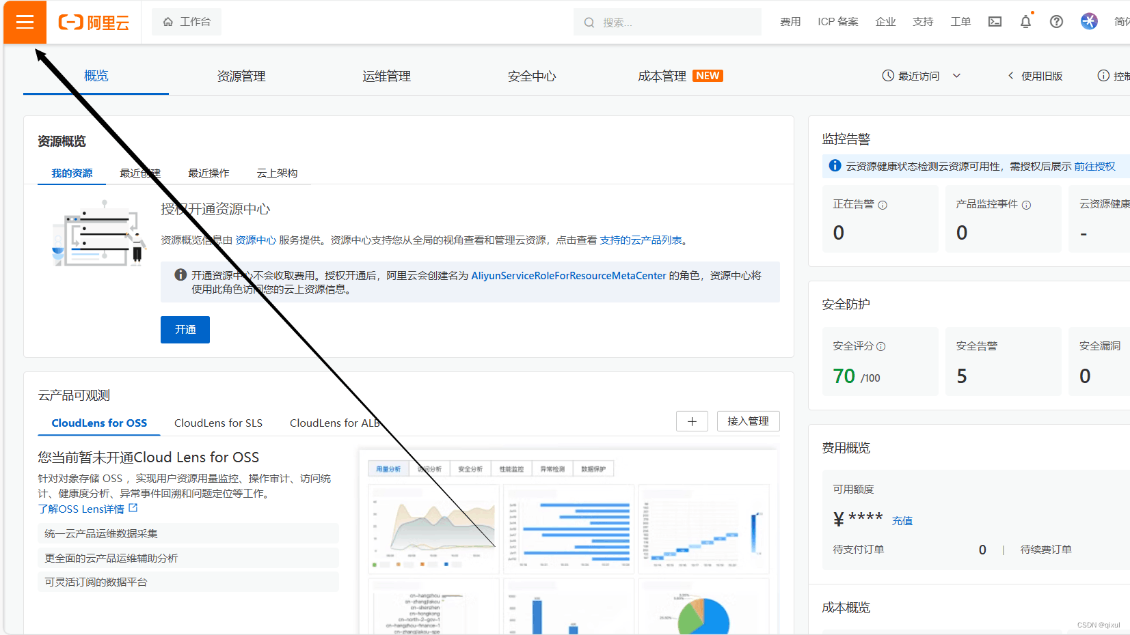The height and width of the screenshot is (635, 1130).
Task: Select the CloudLens for SLS tab
Action: coord(218,423)
